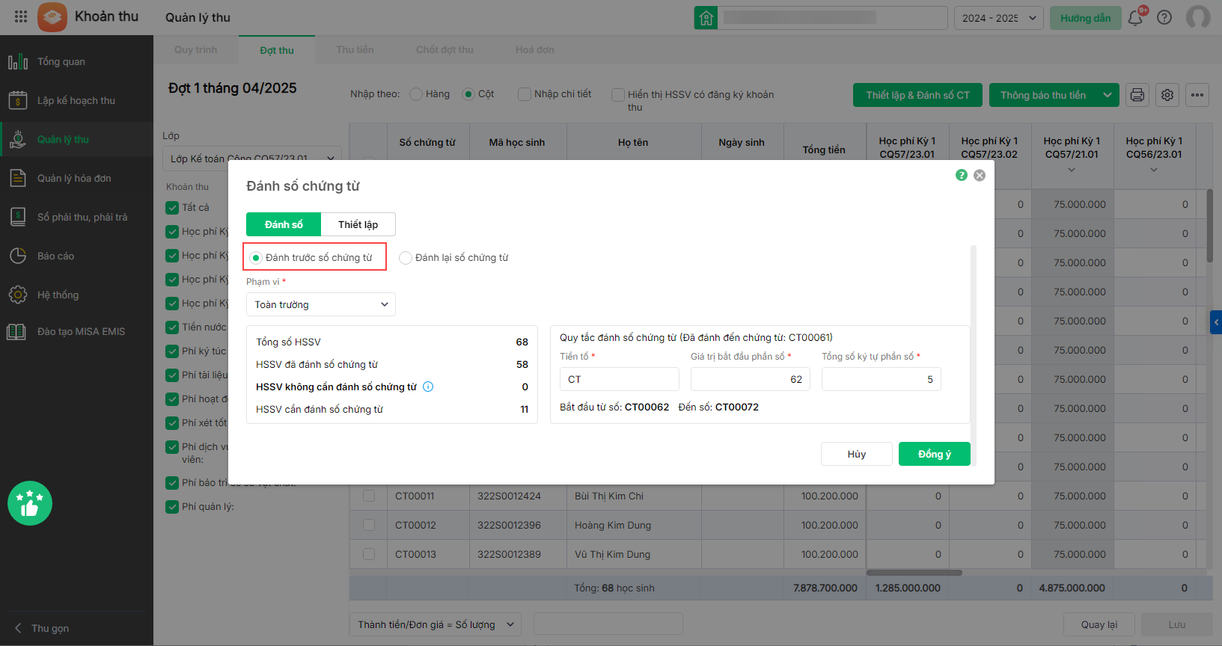The height and width of the screenshot is (646, 1222).
Task: Open the Thu tiền tab
Action: 355,50
